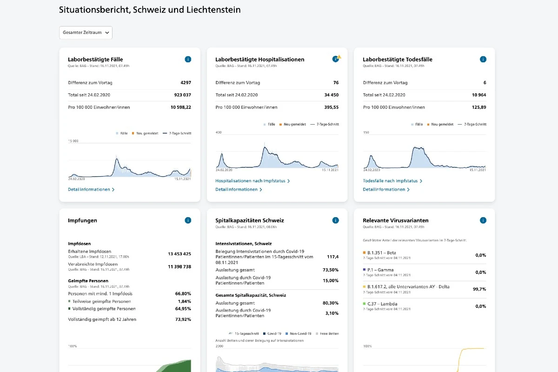Open Detailinformationen under Laborbestätigte Fälle

pyautogui.click(x=91, y=189)
